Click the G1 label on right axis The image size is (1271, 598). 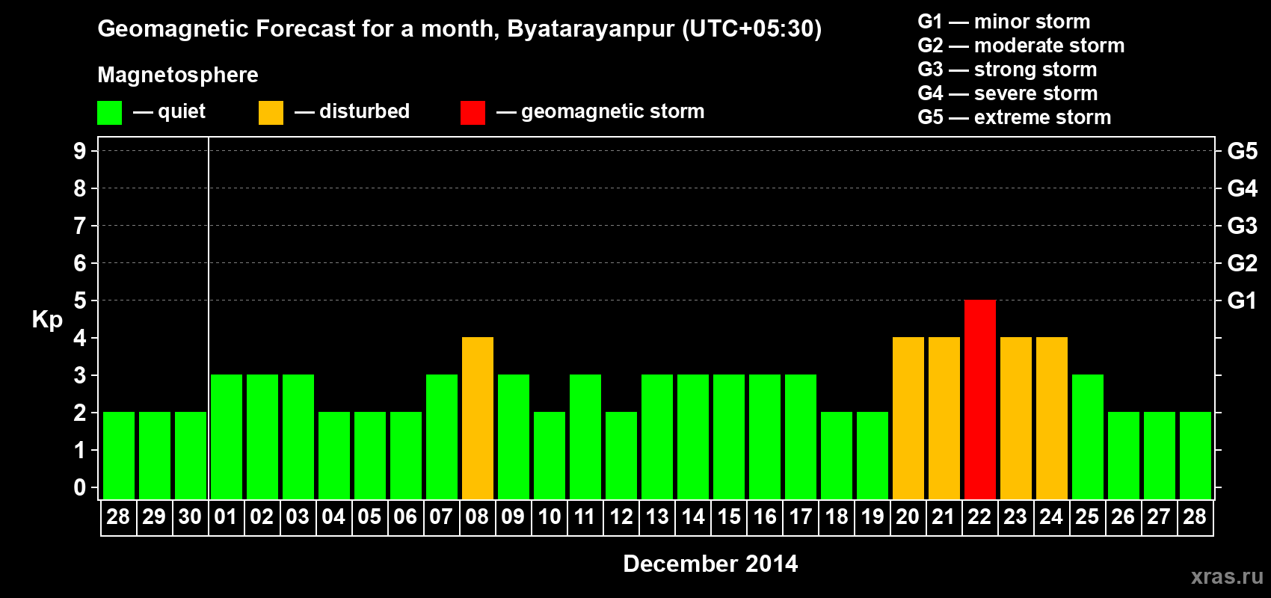pos(1242,300)
